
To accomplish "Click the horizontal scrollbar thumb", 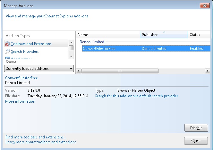I will 120,71.
